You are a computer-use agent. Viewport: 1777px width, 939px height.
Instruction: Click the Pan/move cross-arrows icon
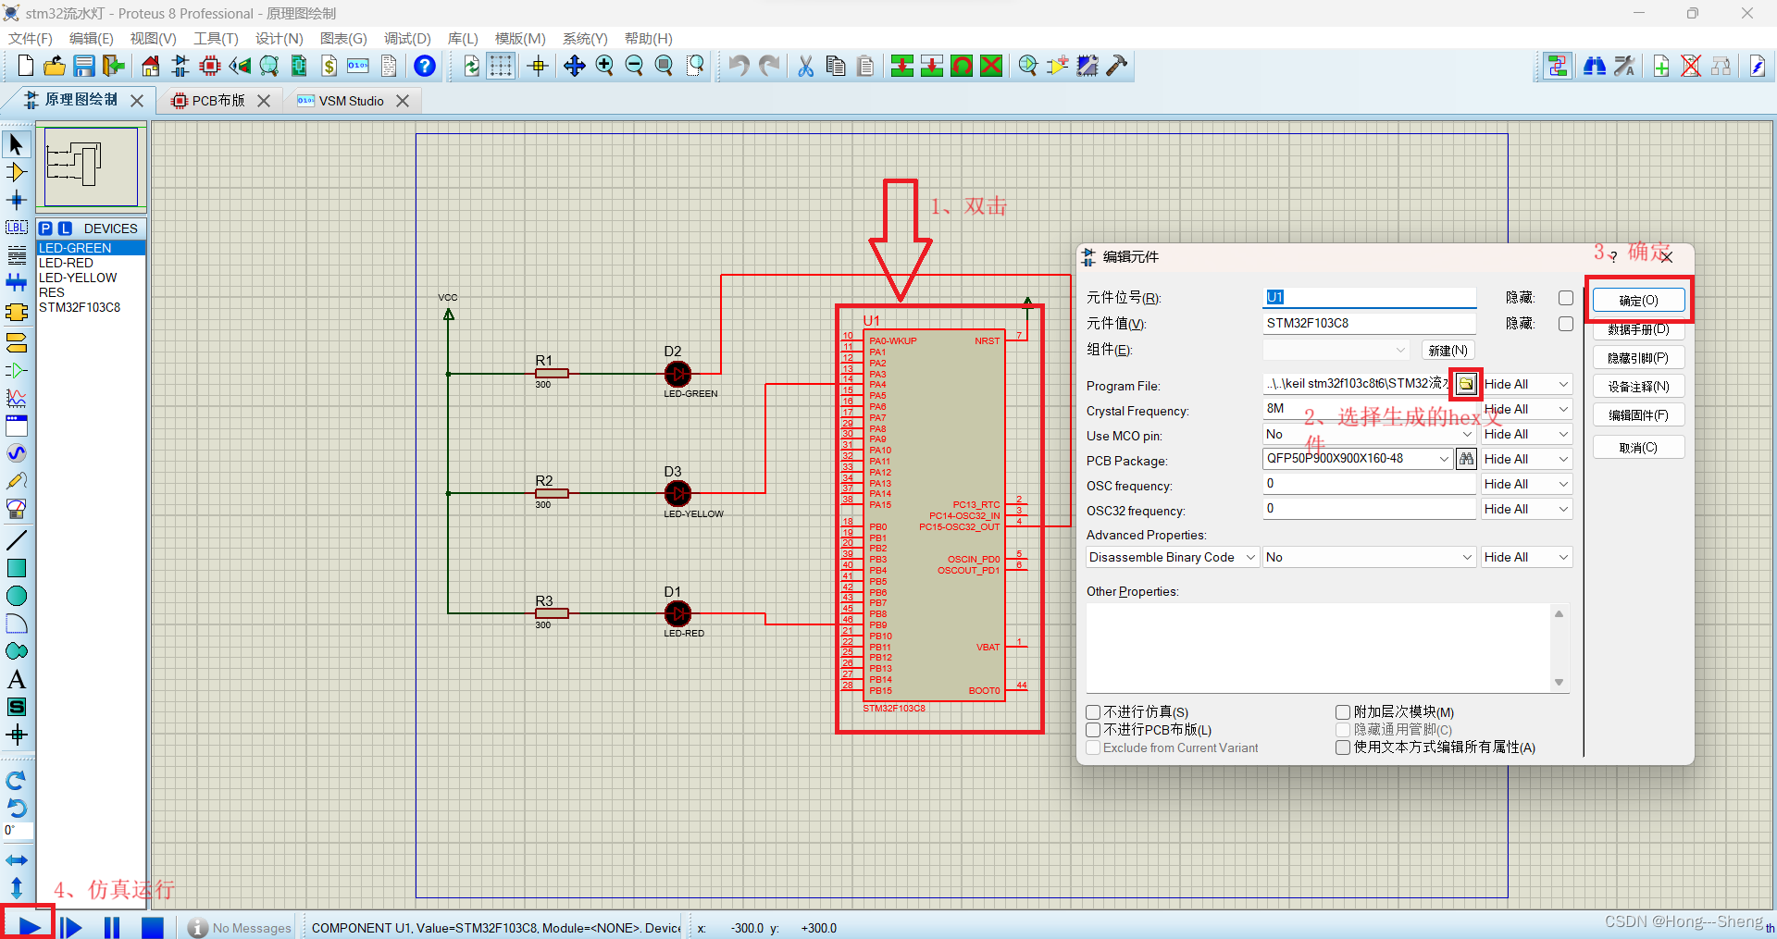pos(575,66)
